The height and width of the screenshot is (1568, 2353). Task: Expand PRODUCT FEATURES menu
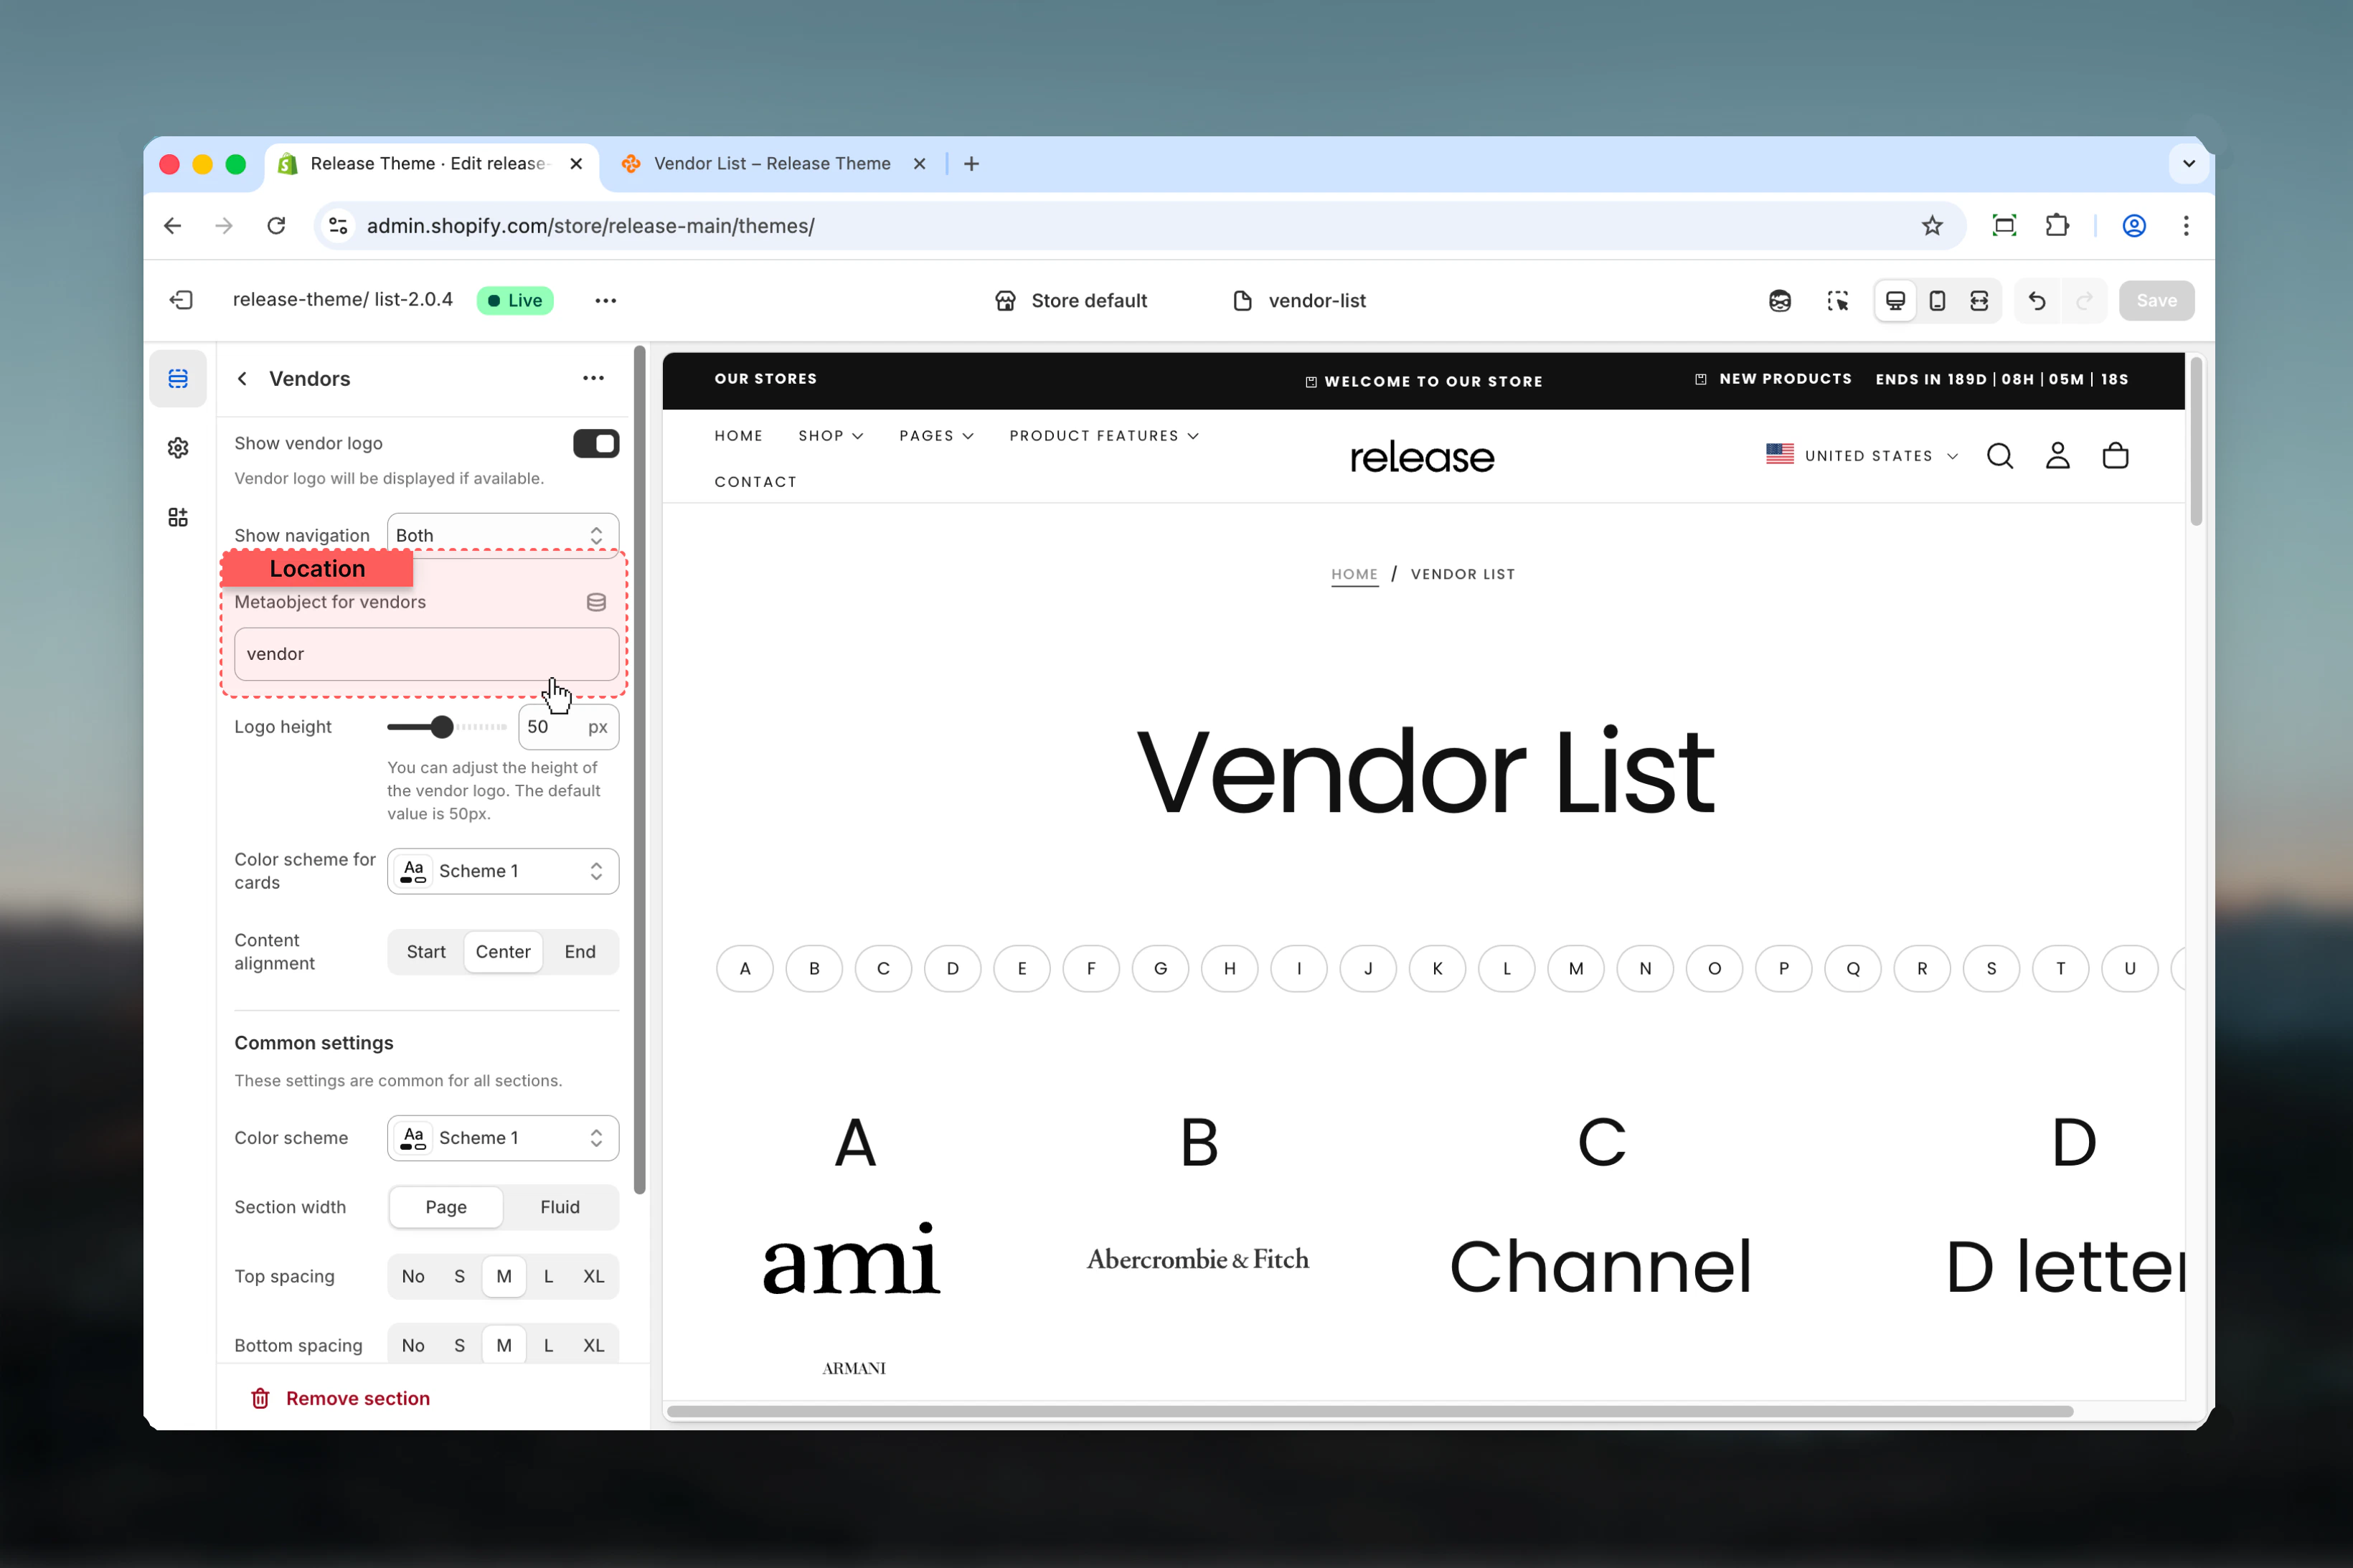pos(1104,436)
